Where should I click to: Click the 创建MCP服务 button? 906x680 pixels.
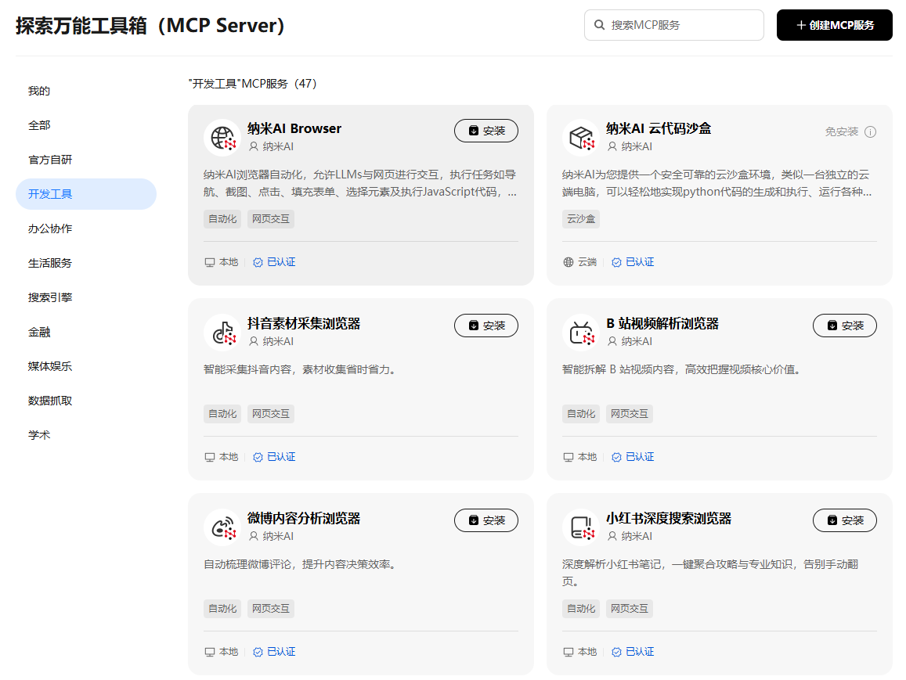pyautogui.click(x=835, y=25)
